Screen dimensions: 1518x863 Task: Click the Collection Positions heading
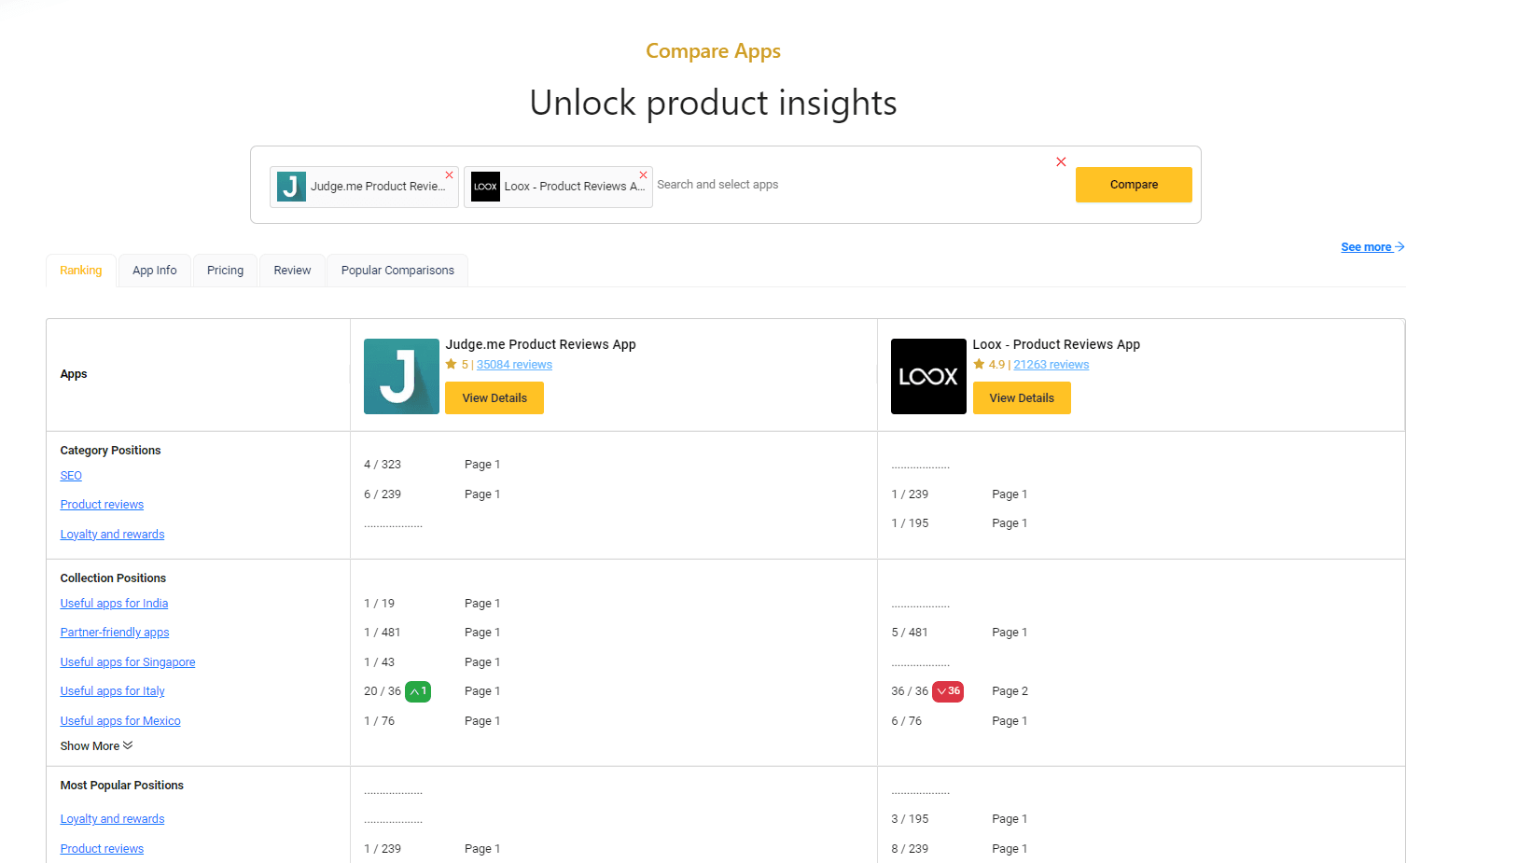[x=113, y=578]
